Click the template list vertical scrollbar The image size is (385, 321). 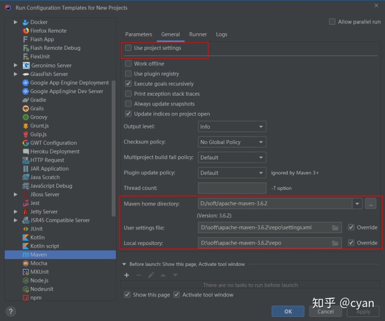[x=113, y=149]
